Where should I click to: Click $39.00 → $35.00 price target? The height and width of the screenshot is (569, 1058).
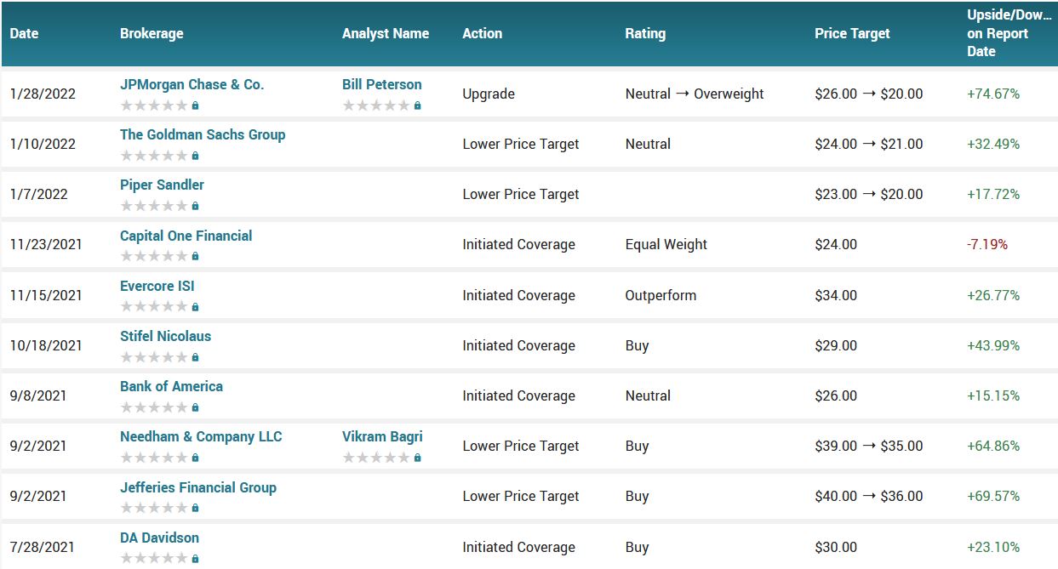pos(869,446)
